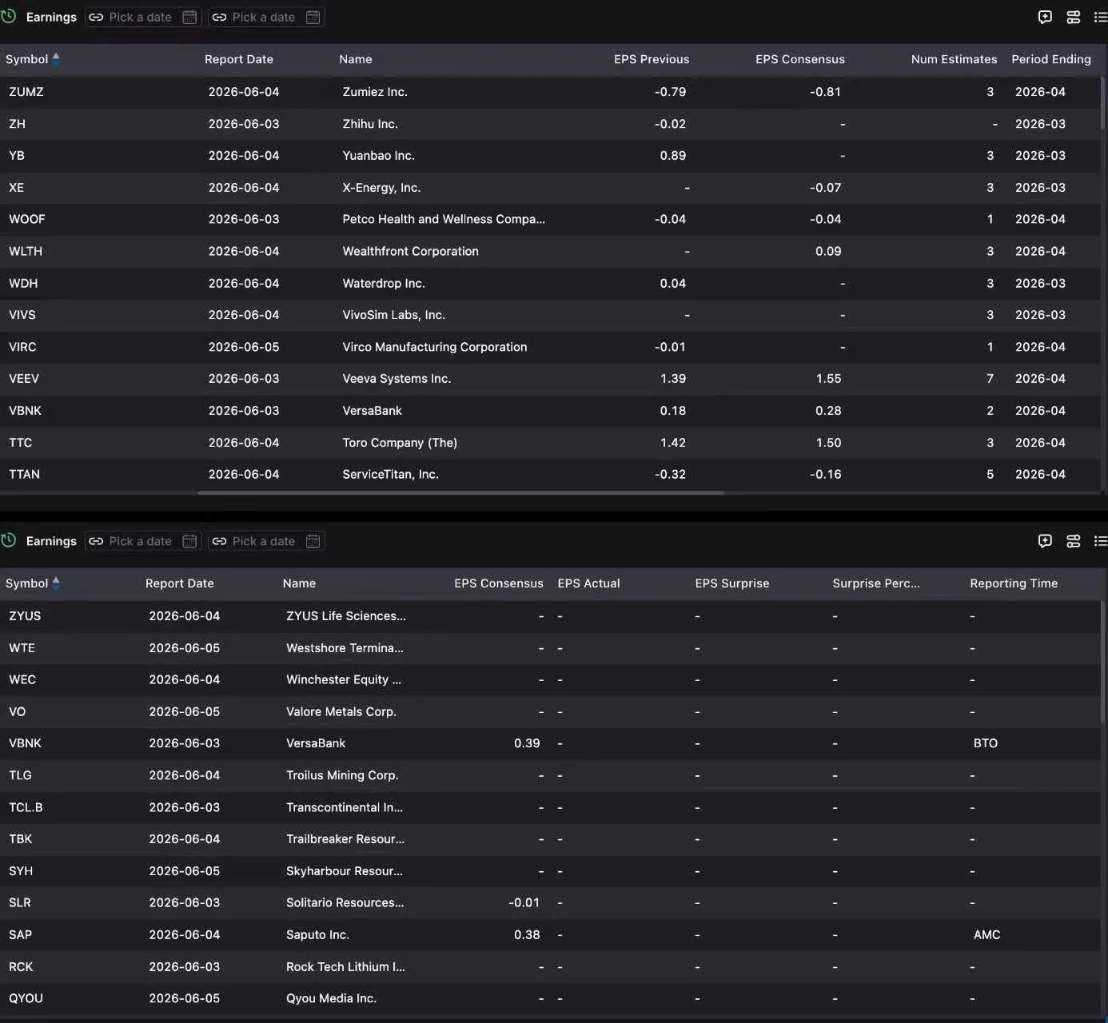Viewport: 1108px width, 1023px height.
Task: Click link icon of second date picker, top widget
Action: (219, 17)
